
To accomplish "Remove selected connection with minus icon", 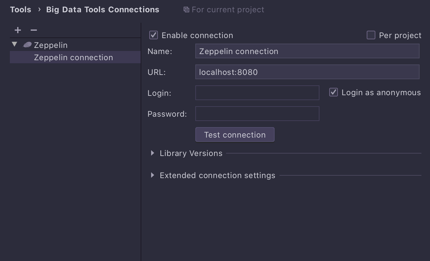I will pos(34,30).
